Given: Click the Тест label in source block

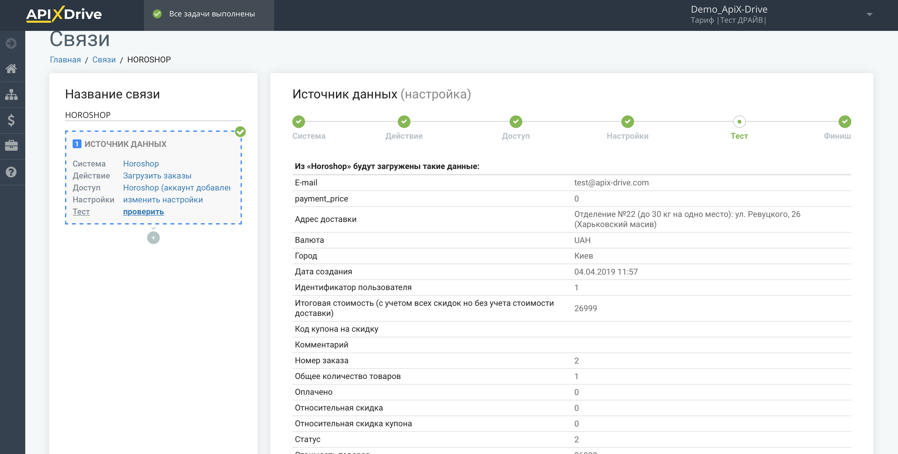Looking at the screenshot, I should (x=81, y=212).
